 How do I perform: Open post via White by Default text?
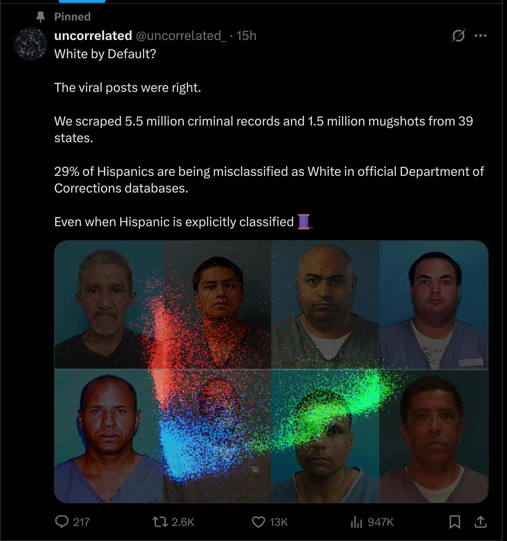coord(105,54)
